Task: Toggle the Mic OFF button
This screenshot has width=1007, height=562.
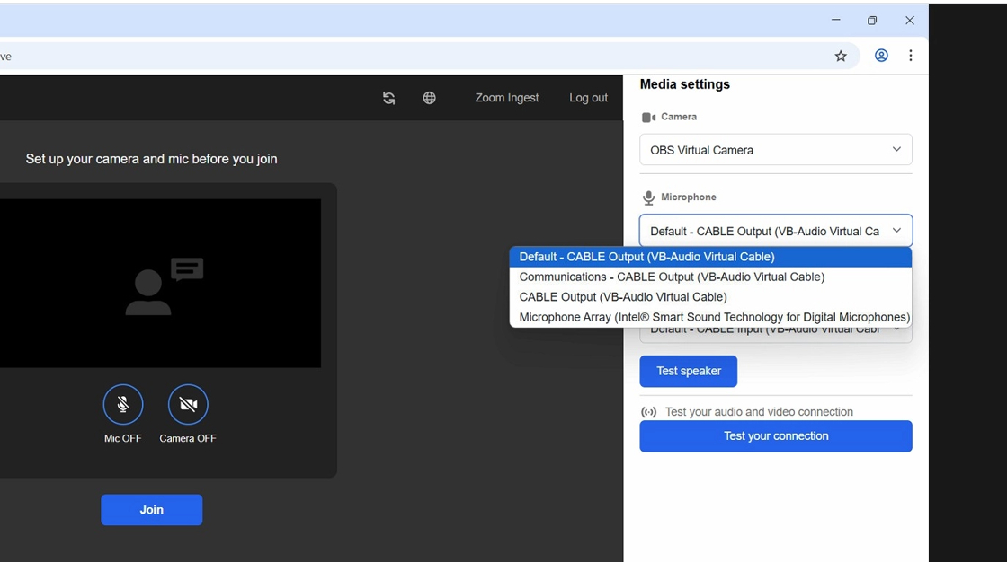Action: (122, 404)
